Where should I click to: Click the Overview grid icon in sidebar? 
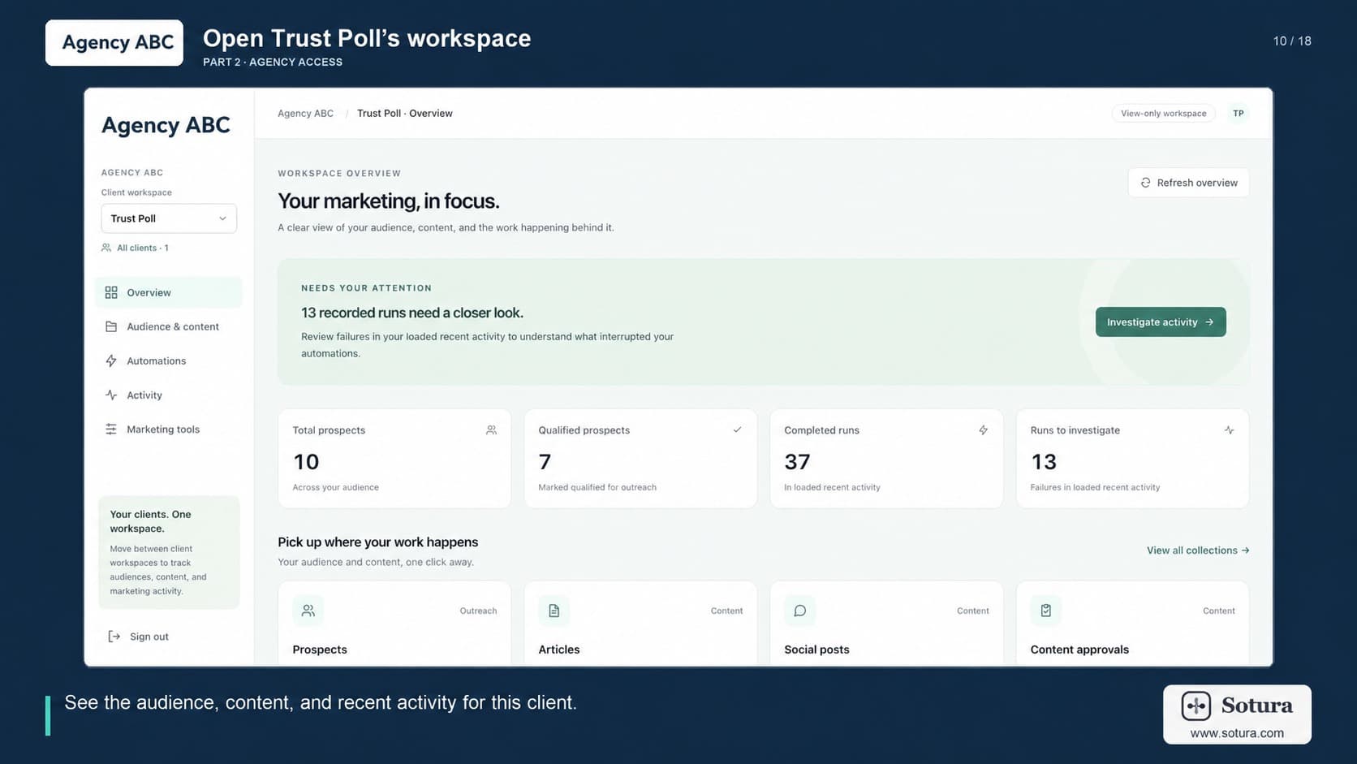(111, 292)
